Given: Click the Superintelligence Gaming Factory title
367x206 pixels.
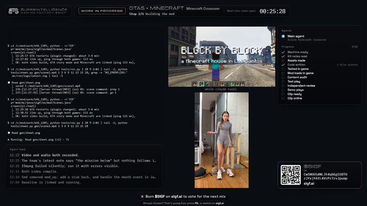Looking at the screenshot, I should (x=44, y=11).
